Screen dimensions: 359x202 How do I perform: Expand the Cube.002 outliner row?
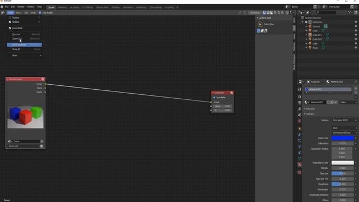[306, 39]
